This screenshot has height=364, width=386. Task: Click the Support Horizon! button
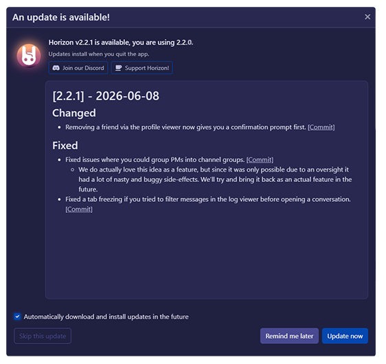[141, 68]
